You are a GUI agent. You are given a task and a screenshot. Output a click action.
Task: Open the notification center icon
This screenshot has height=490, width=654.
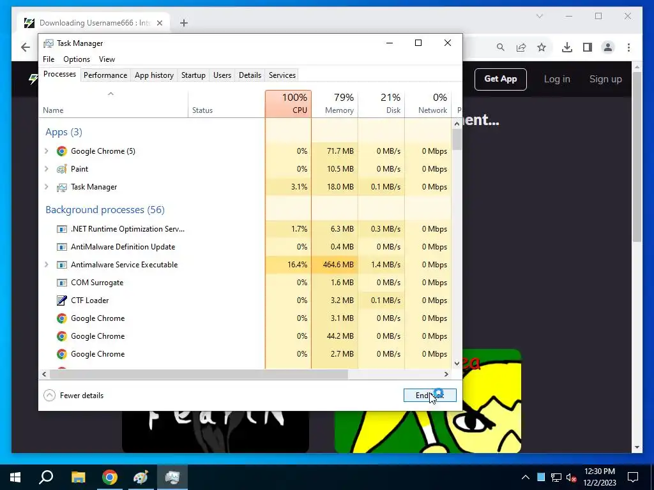[x=633, y=477]
